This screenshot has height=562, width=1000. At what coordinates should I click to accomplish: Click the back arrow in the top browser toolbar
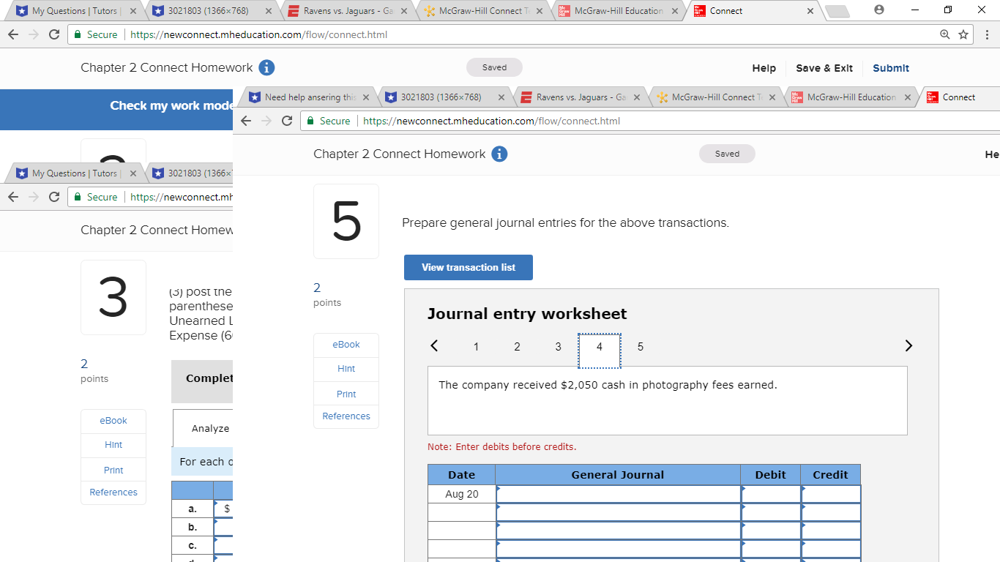(x=13, y=34)
